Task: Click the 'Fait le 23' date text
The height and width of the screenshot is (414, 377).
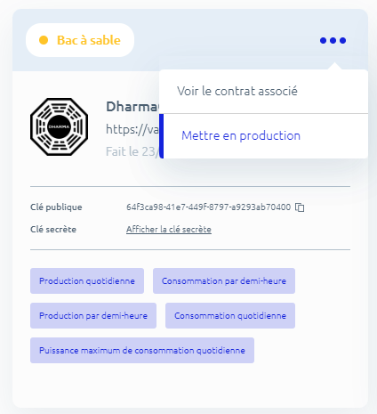Action: point(132,151)
